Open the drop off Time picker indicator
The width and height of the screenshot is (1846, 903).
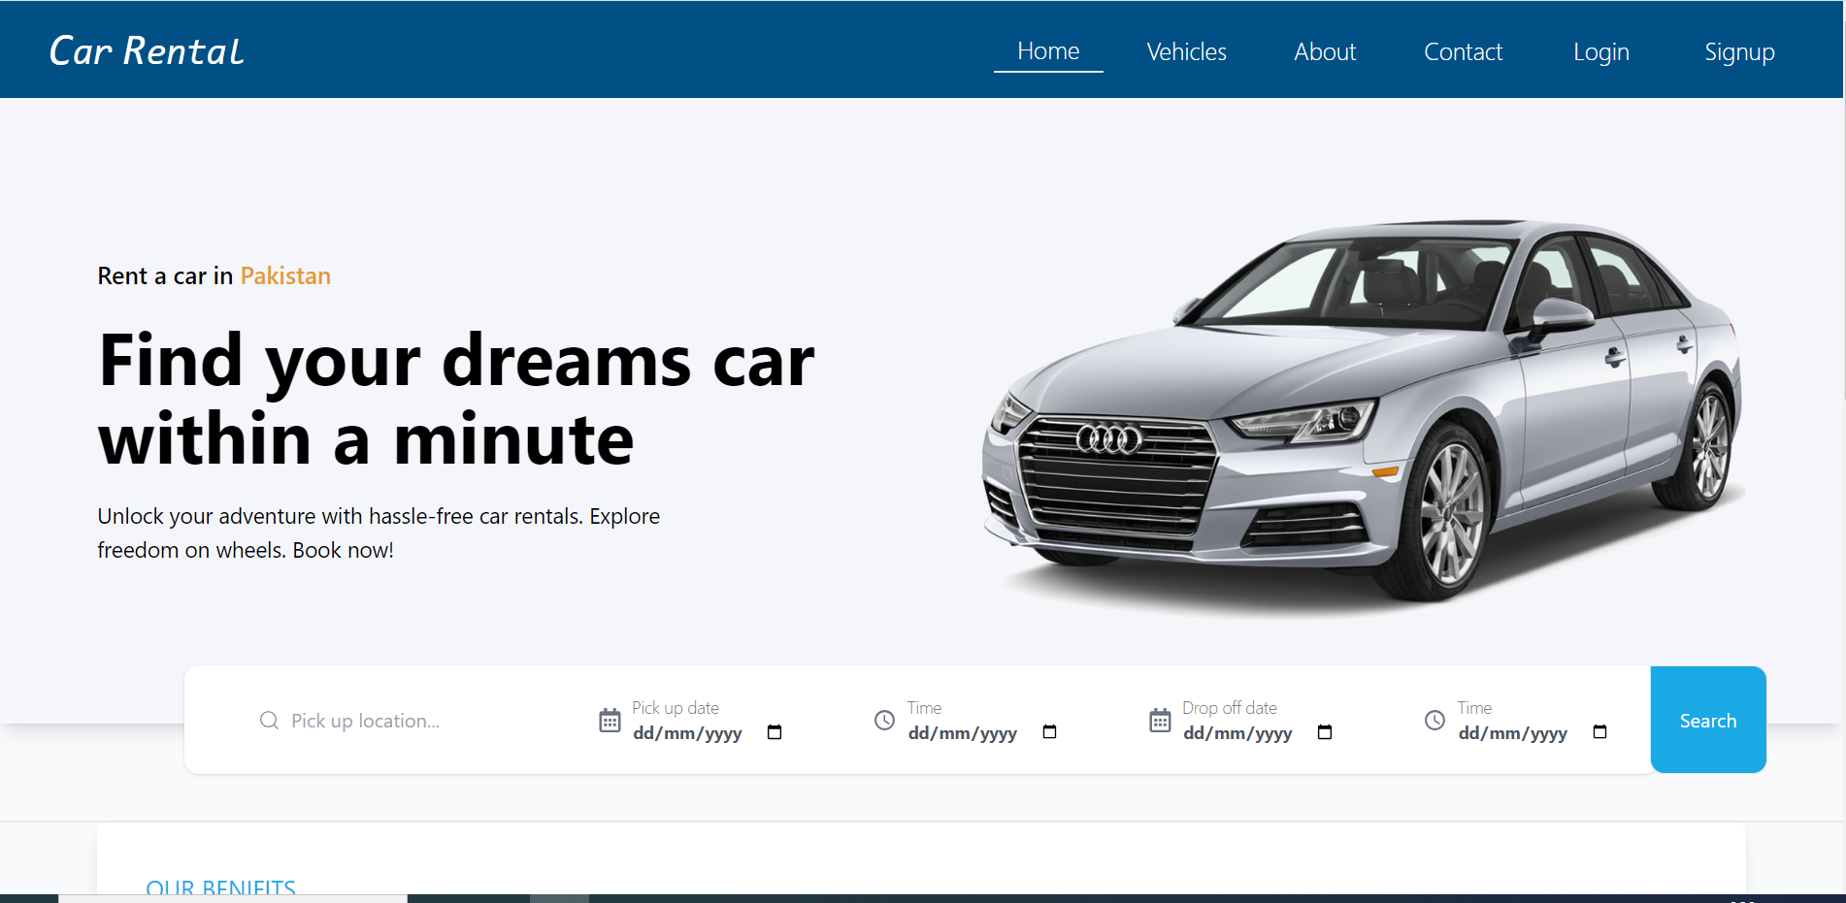1599,732
